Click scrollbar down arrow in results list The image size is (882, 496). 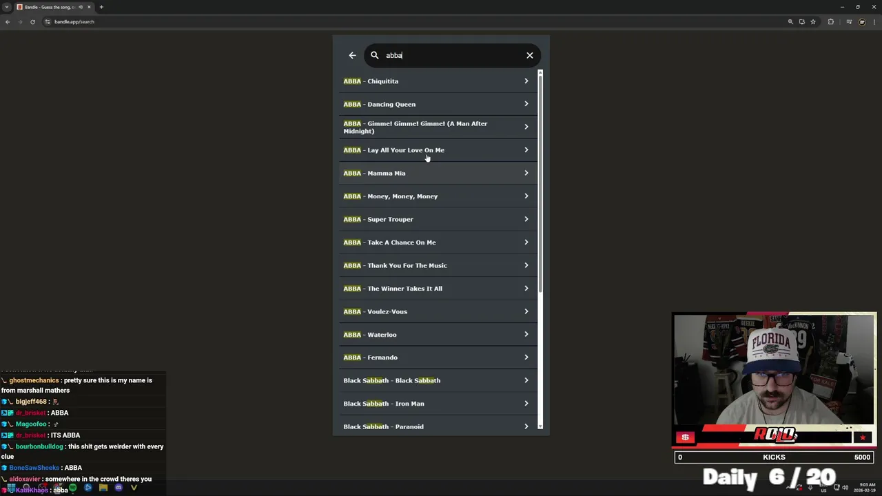(540, 426)
